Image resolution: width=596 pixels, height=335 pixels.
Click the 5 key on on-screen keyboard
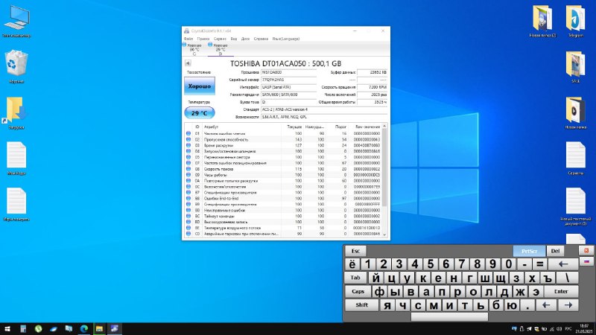click(x=431, y=264)
